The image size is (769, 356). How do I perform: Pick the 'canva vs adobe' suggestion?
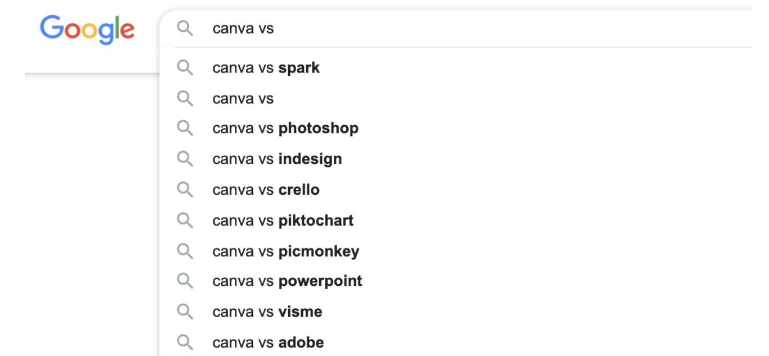[268, 342]
